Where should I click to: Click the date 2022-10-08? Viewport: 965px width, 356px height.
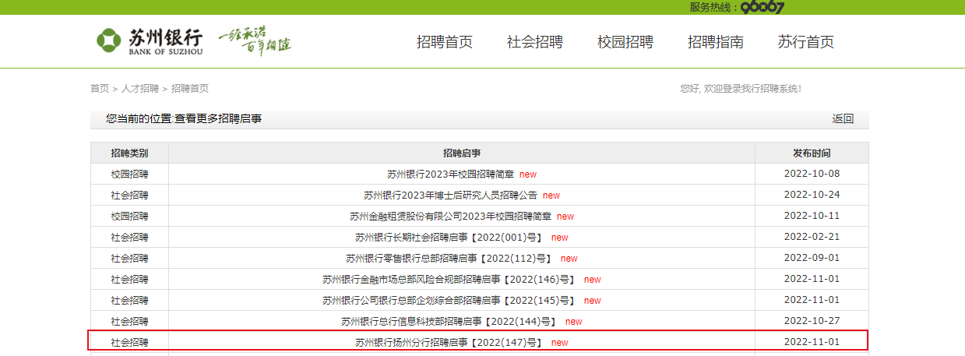click(x=812, y=174)
